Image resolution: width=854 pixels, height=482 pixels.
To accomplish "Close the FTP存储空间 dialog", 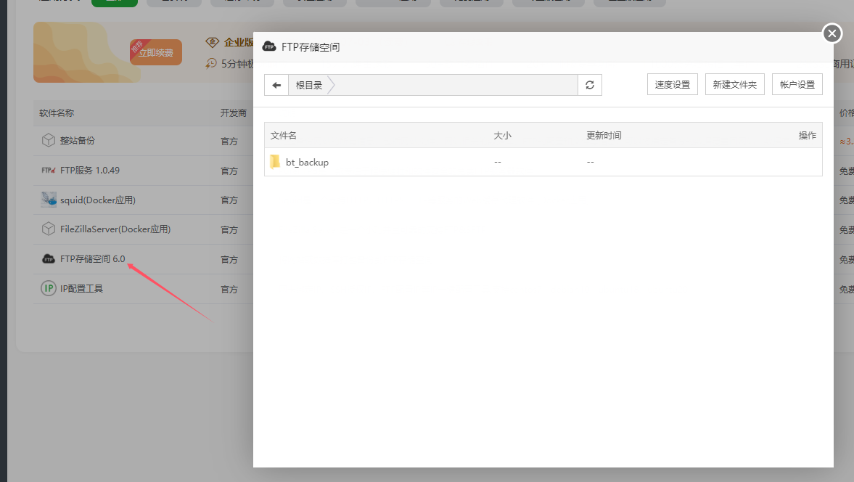I will 832,33.
